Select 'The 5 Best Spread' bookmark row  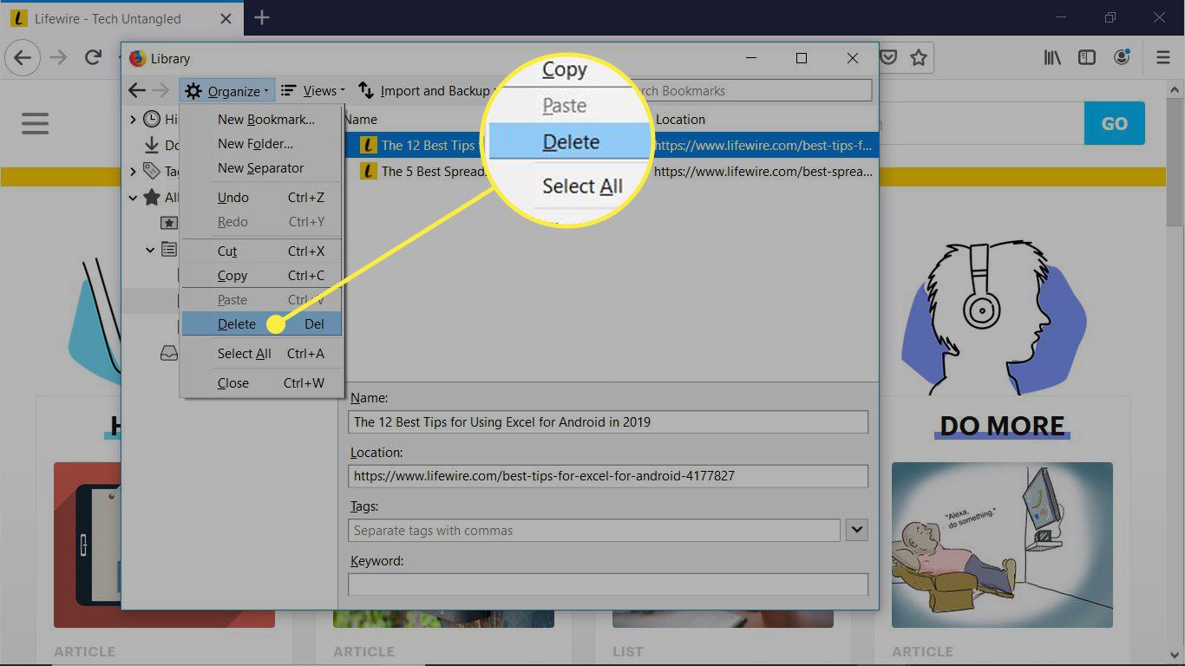(x=612, y=172)
